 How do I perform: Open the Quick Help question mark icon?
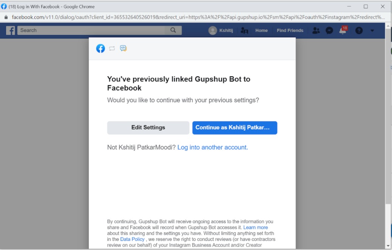pyautogui.click(x=359, y=31)
